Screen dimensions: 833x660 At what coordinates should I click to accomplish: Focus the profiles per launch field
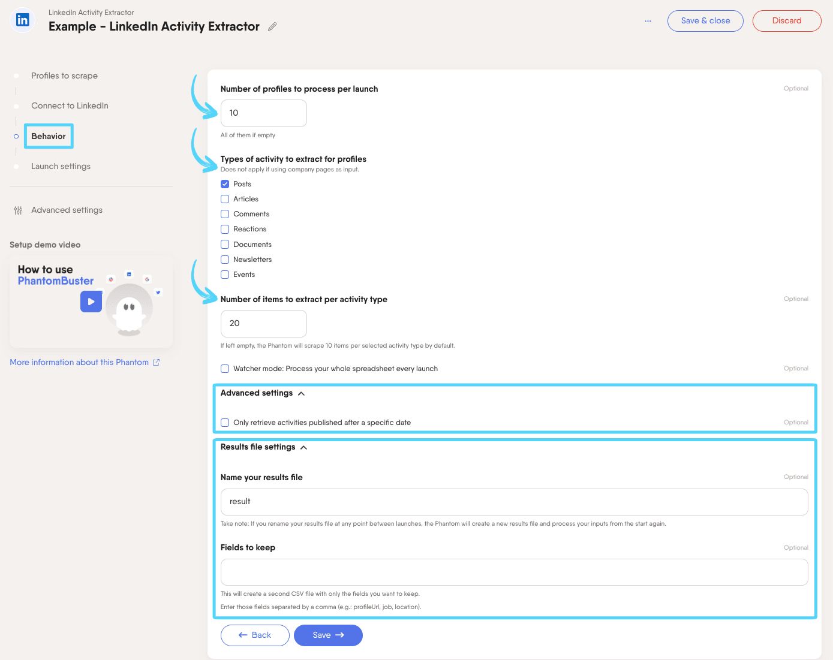coord(264,113)
